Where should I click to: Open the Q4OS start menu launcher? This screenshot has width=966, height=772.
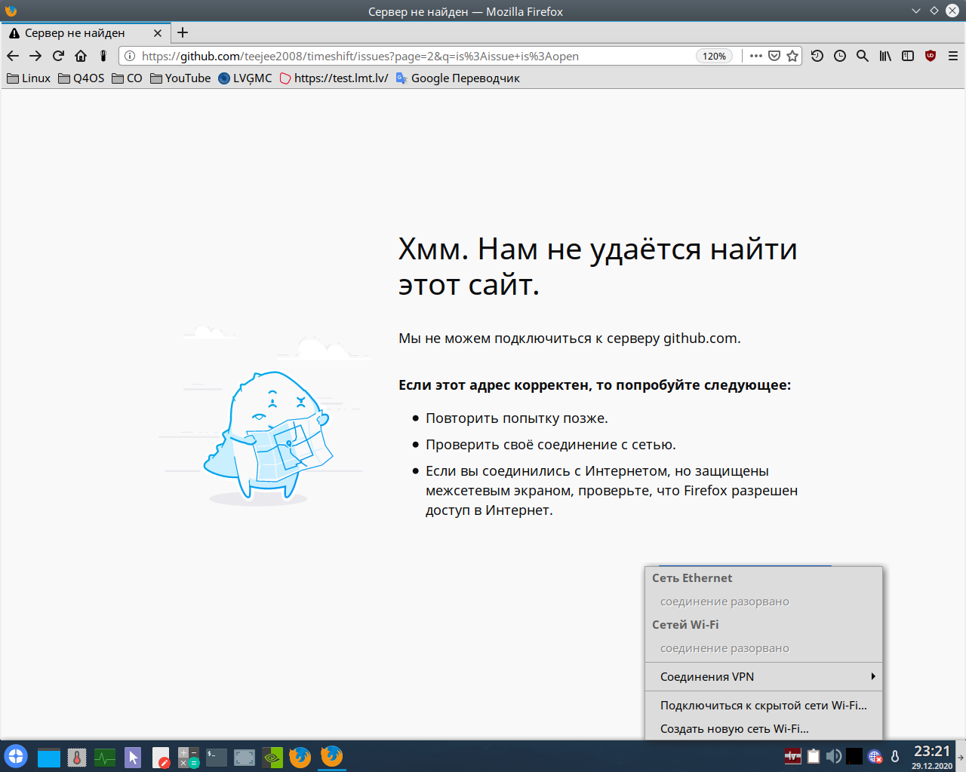16,756
